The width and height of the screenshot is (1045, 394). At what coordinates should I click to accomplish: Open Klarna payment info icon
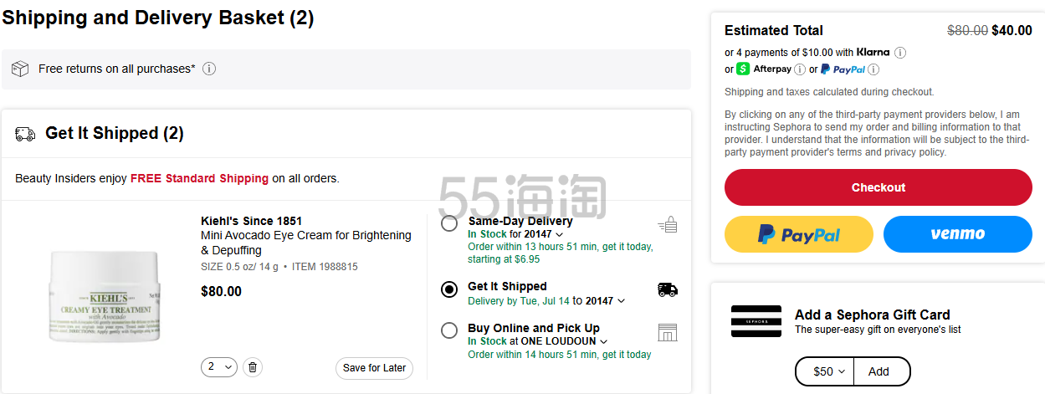click(x=900, y=52)
